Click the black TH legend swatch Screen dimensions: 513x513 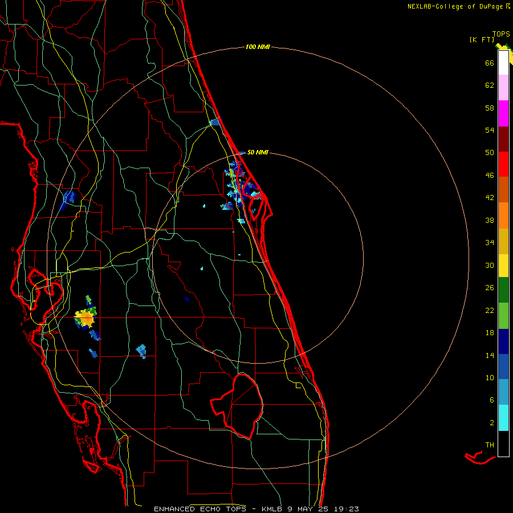(x=503, y=443)
